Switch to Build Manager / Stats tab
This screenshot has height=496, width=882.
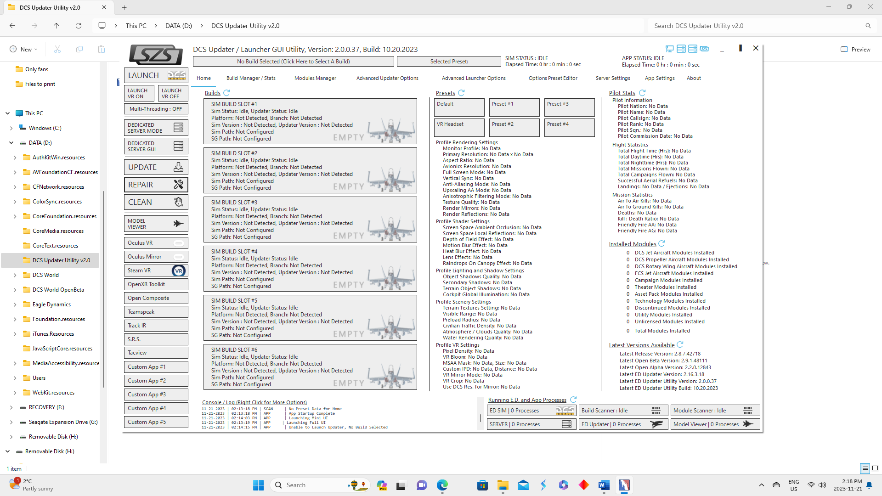(251, 78)
